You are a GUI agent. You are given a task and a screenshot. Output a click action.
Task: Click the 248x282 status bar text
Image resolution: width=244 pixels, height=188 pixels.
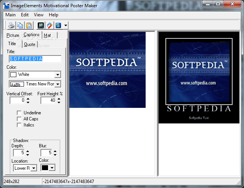click(11, 182)
